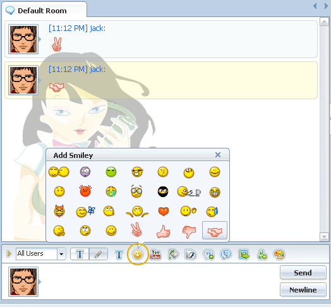This screenshot has width=331, height=307.
Task: Send the chat message
Action: coord(303,273)
